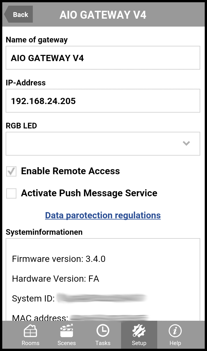
Task: Click the Hardware Version FA text
Action: pyautogui.click(x=55, y=279)
